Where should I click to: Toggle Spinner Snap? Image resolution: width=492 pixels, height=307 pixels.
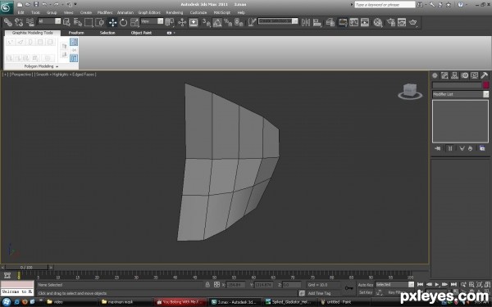tap(239, 22)
